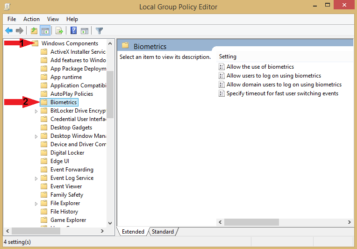Image resolution: width=357 pixels, height=249 pixels.
Task: Select 'Allow the use of biometrics' setting
Action: tap(260, 67)
